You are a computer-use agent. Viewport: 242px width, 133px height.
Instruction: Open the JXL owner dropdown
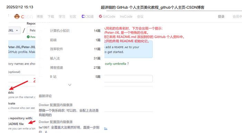(13, 30)
